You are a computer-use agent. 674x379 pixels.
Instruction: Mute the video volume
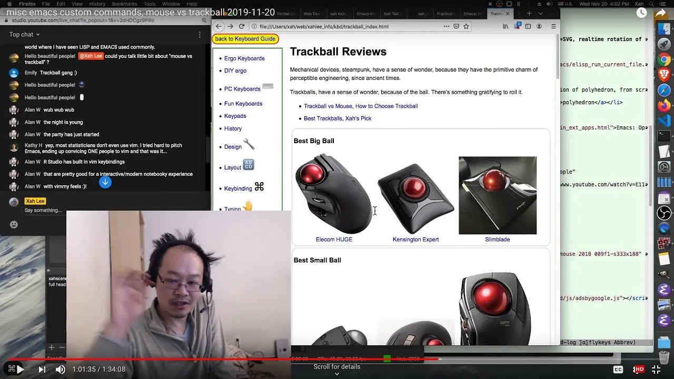pyautogui.click(x=61, y=370)
